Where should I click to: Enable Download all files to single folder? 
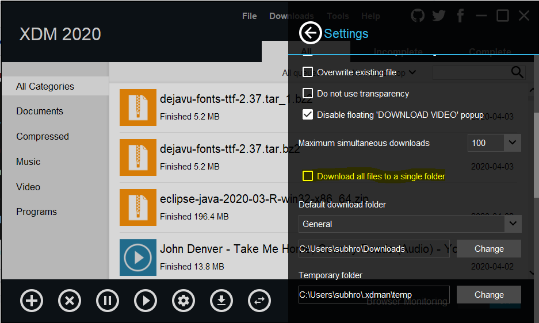[x=308, y=176]
